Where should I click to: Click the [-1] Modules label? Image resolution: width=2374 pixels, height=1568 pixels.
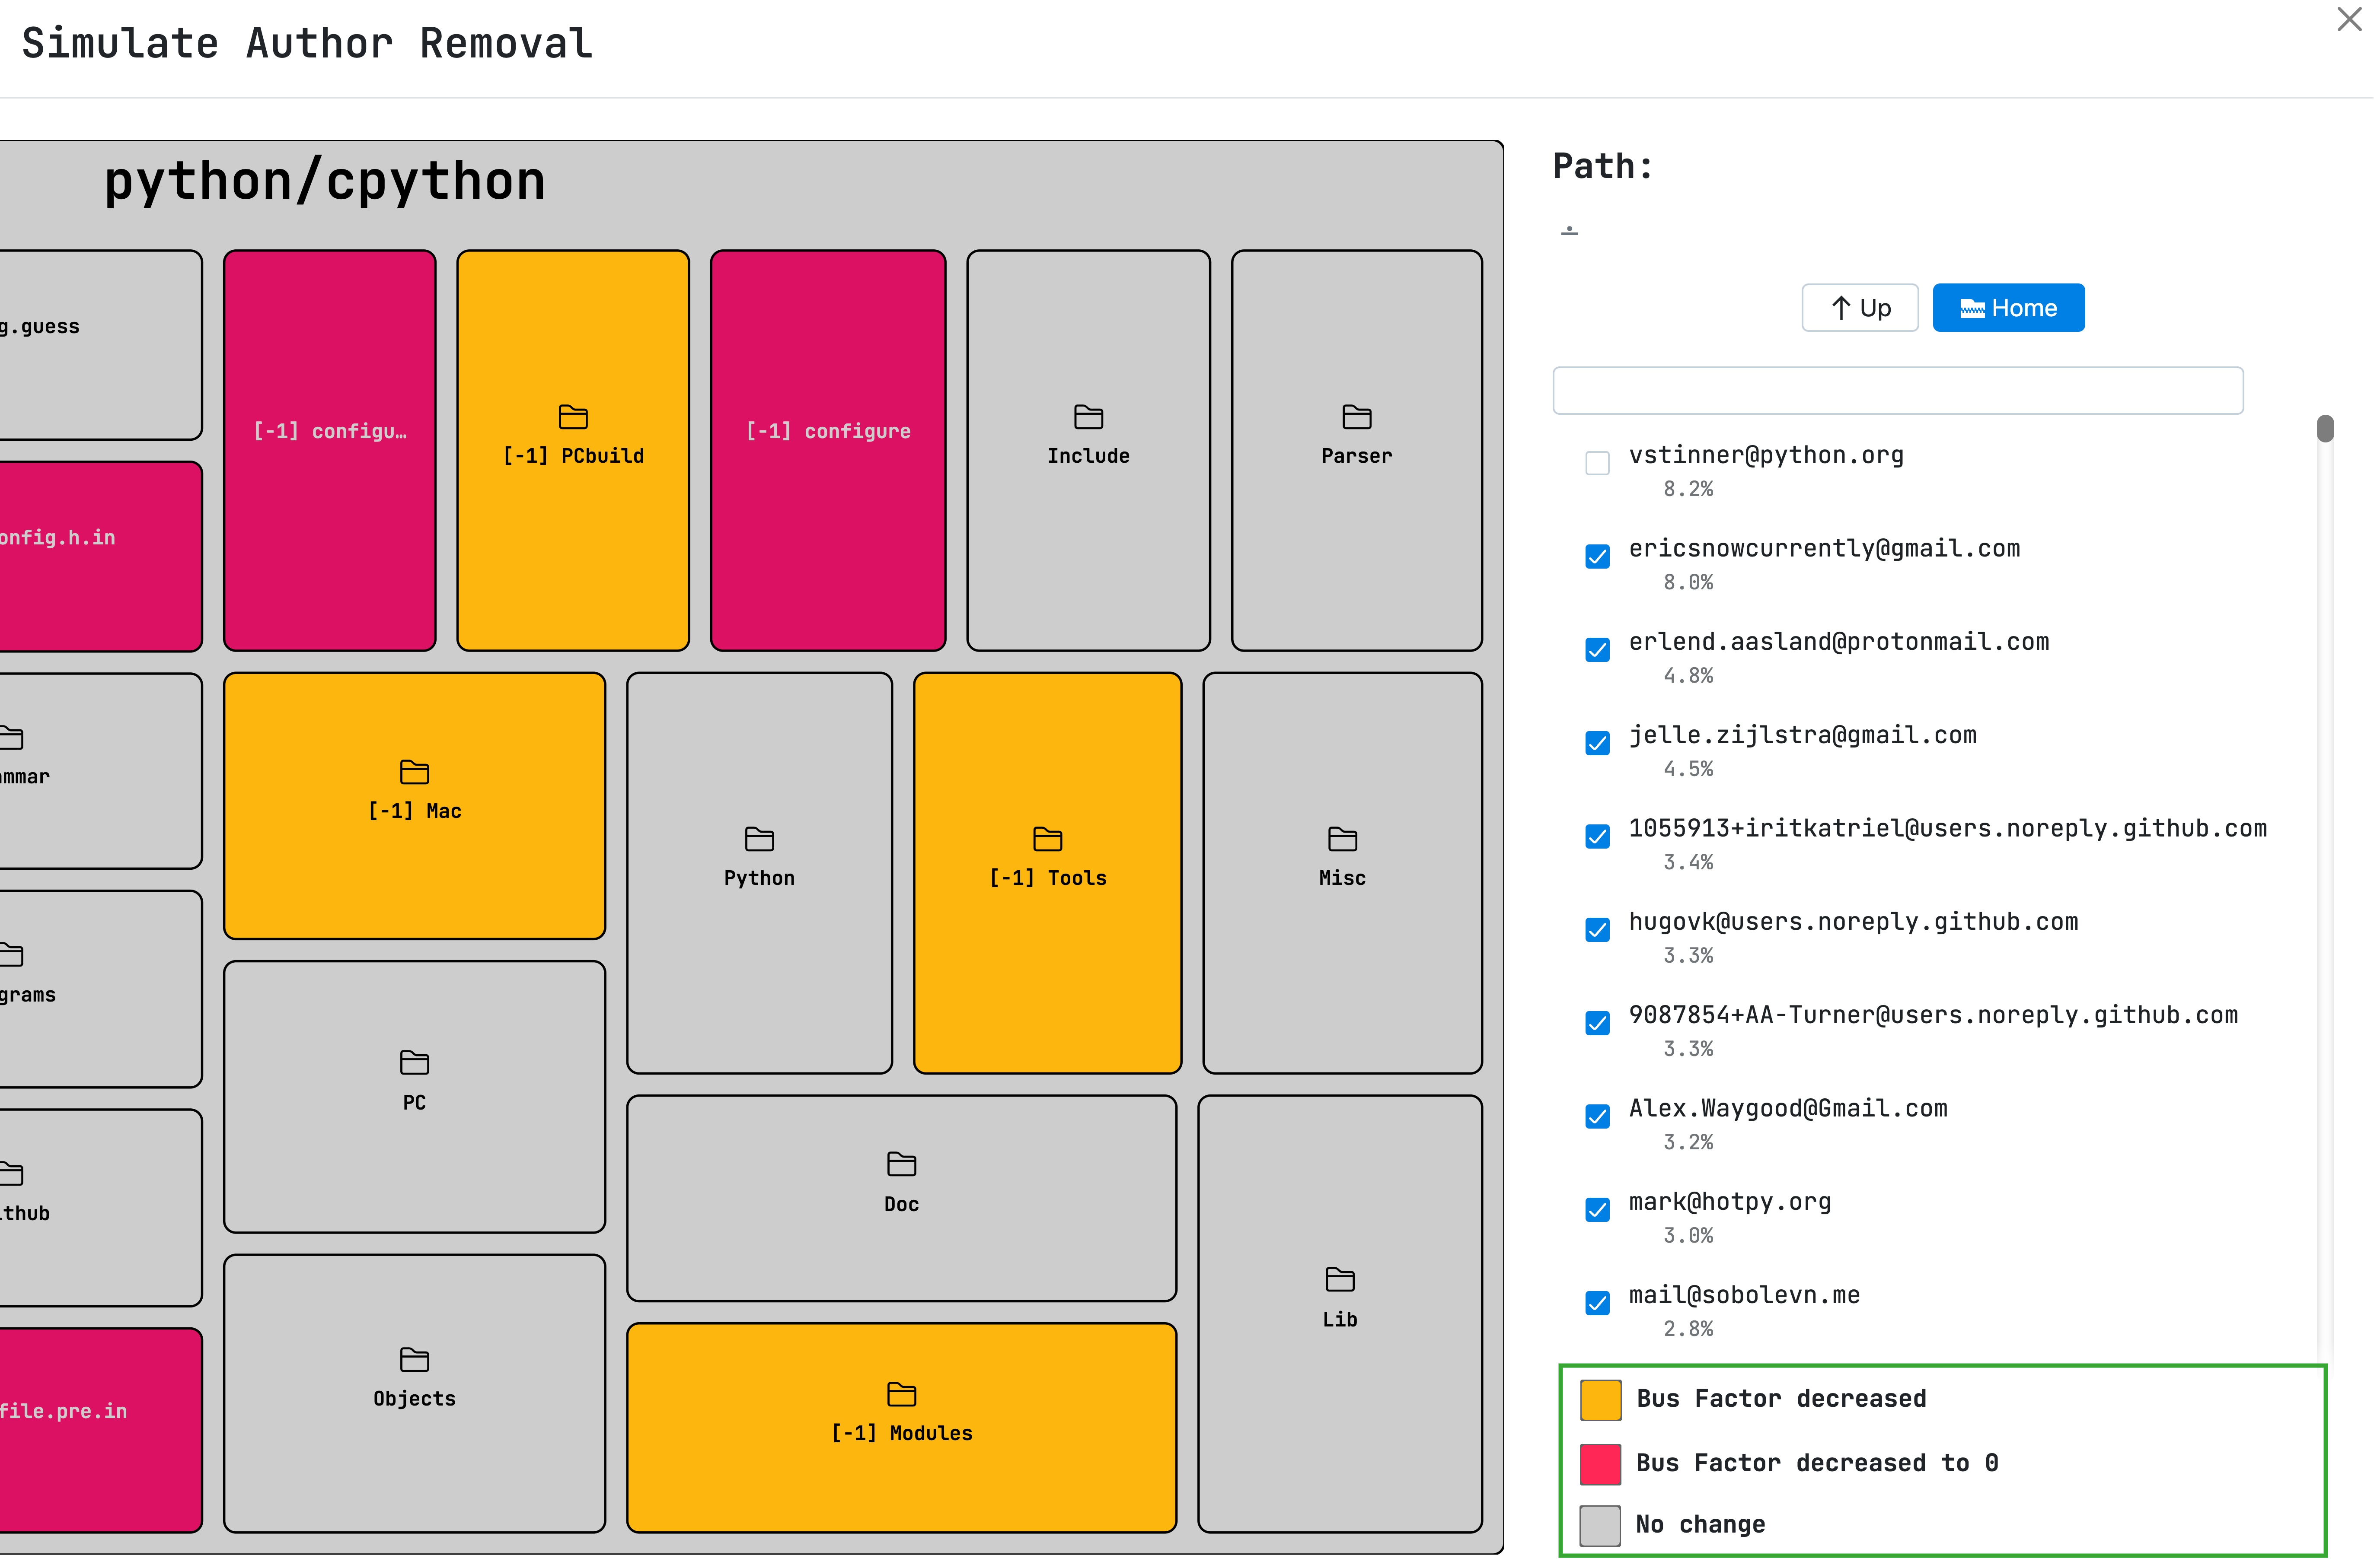(x=901, y=1433)
